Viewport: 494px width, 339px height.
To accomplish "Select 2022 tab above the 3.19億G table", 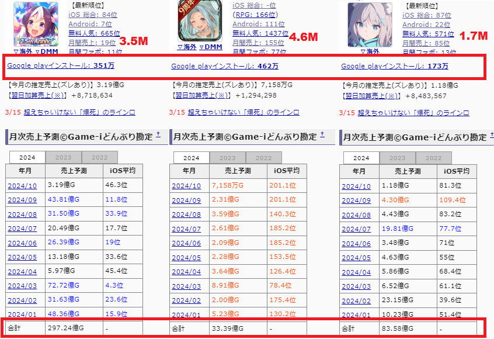I will (99, 157).
